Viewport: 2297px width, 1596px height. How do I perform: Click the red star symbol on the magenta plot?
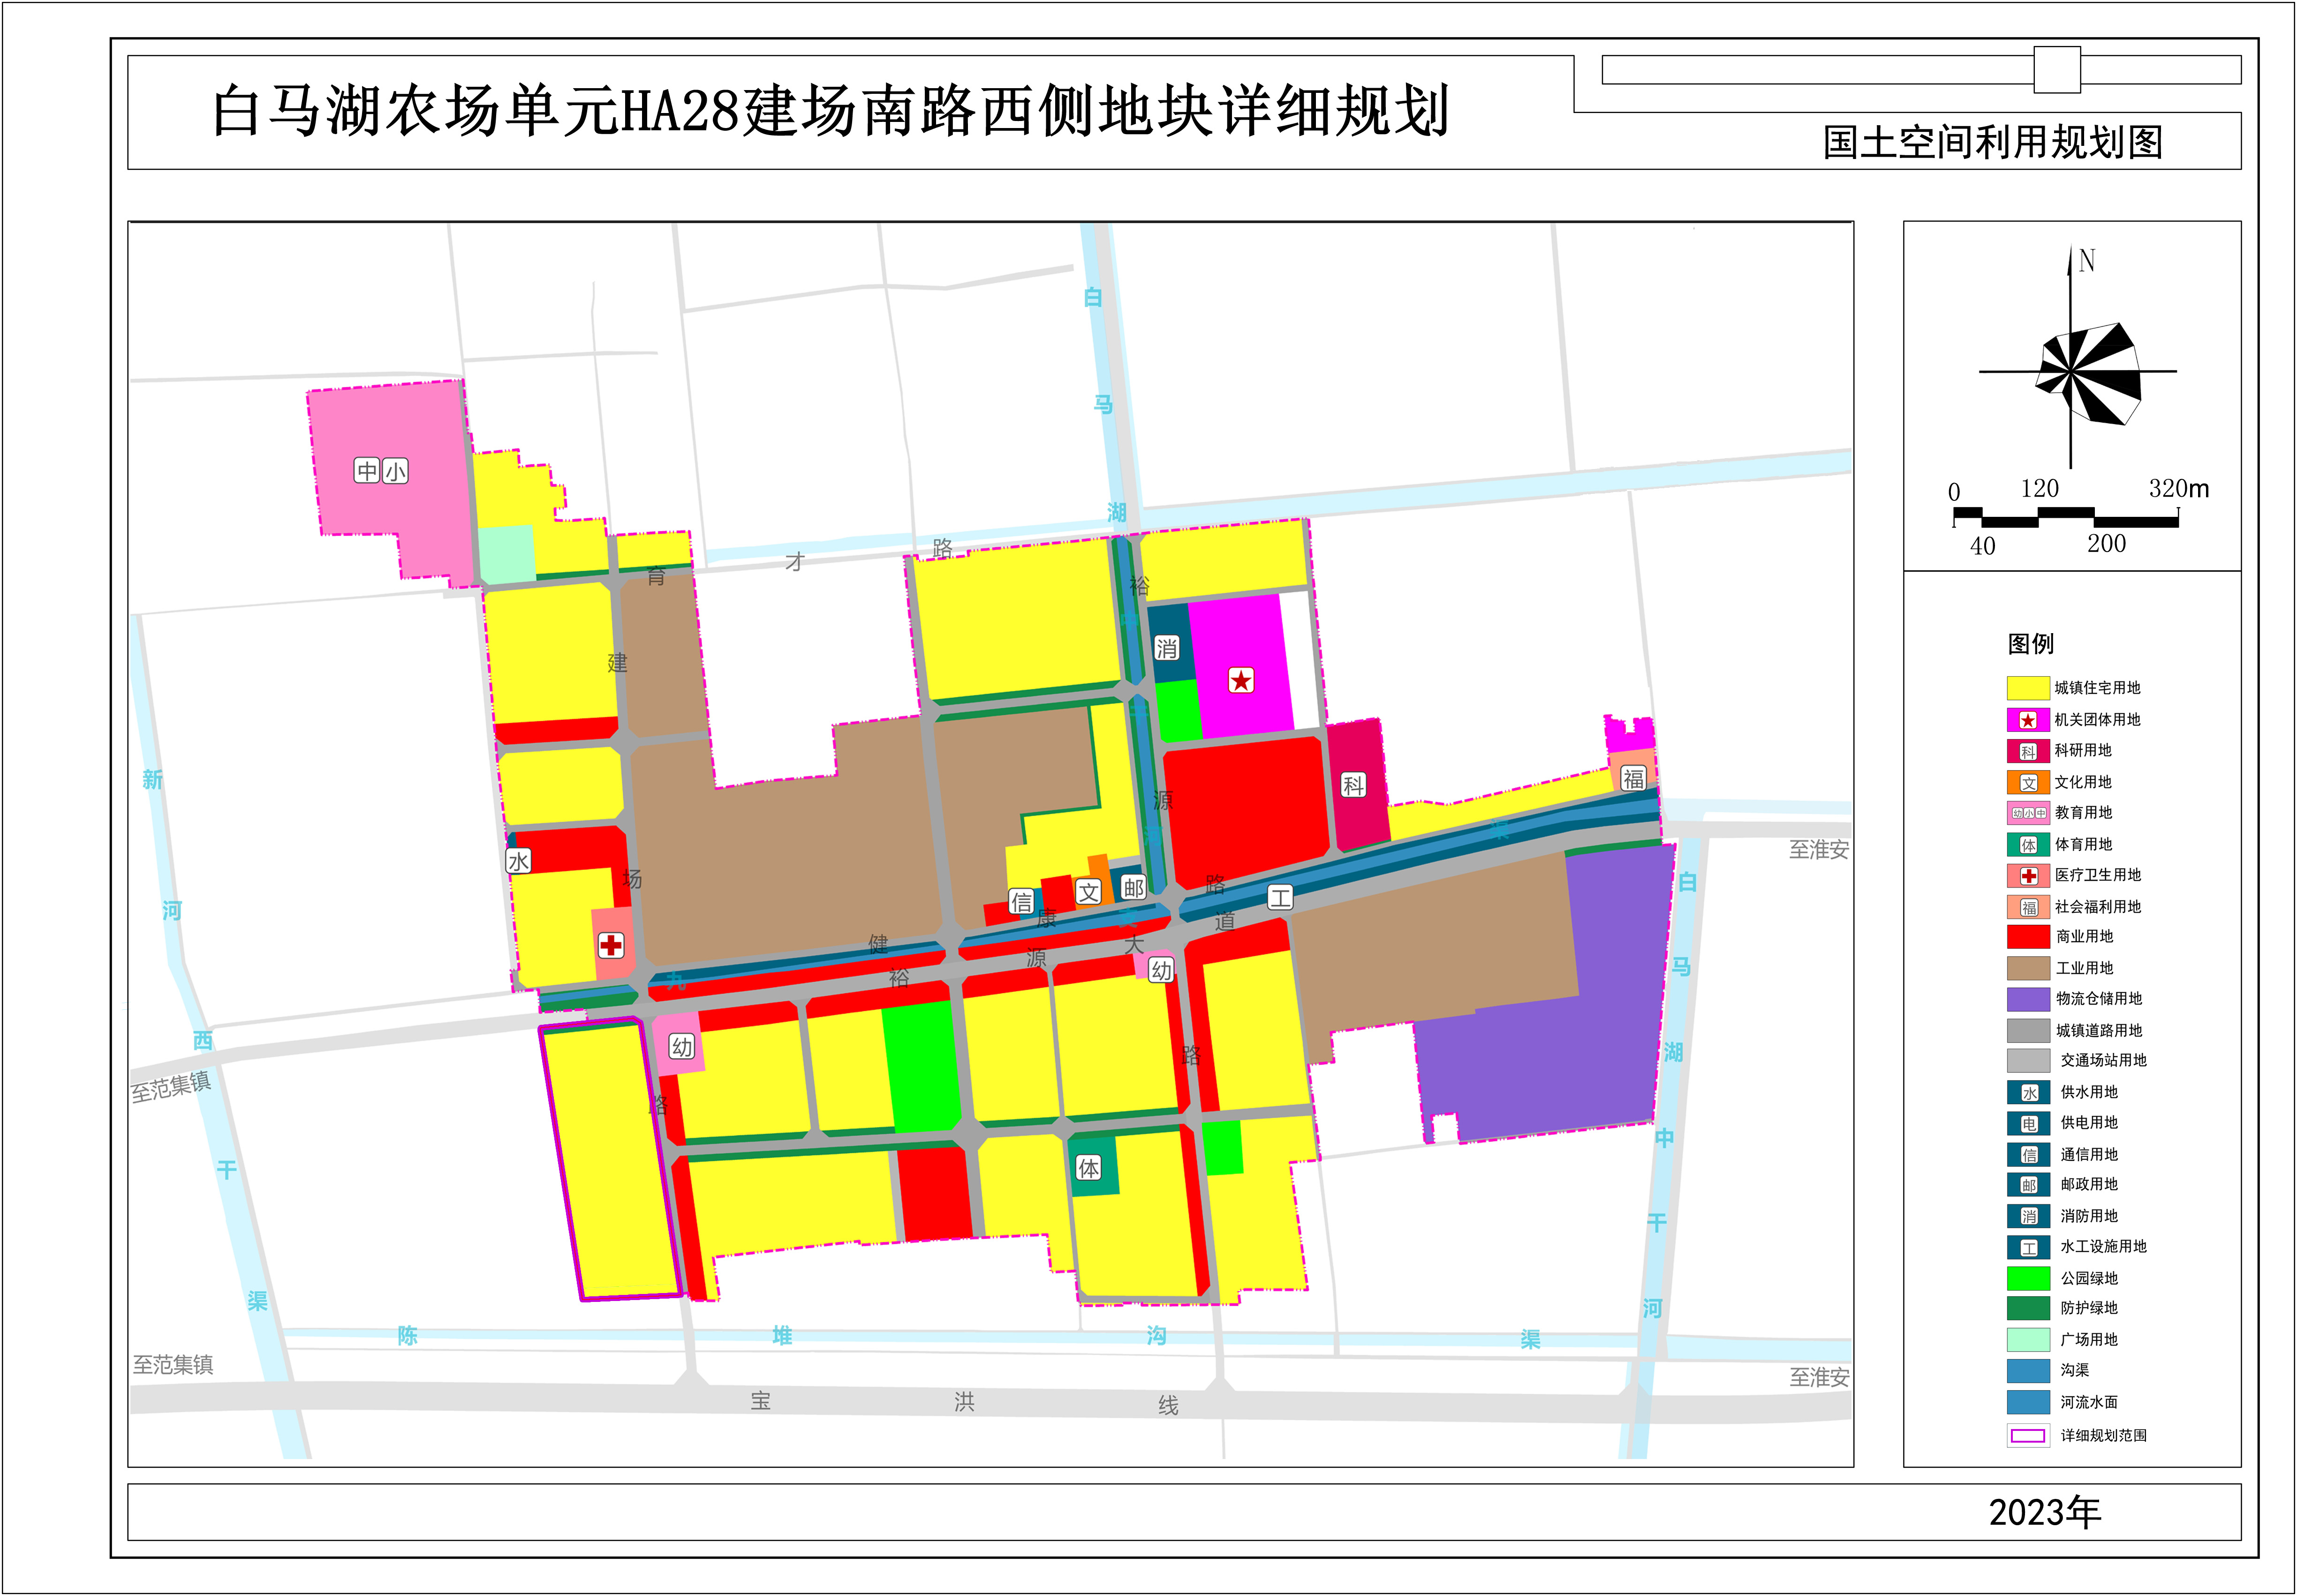(1241, 681)
